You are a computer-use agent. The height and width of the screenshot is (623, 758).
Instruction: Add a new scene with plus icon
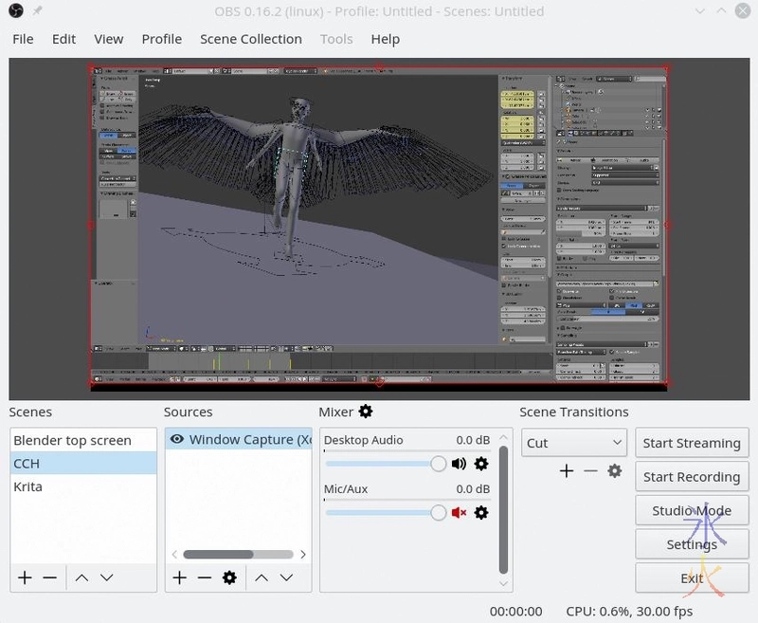[x=25, y=577]
